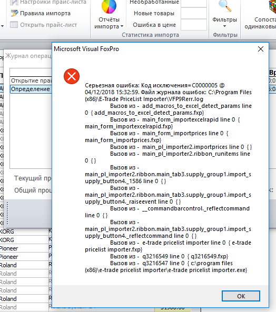Select the Новые товары statistic label

154,13
